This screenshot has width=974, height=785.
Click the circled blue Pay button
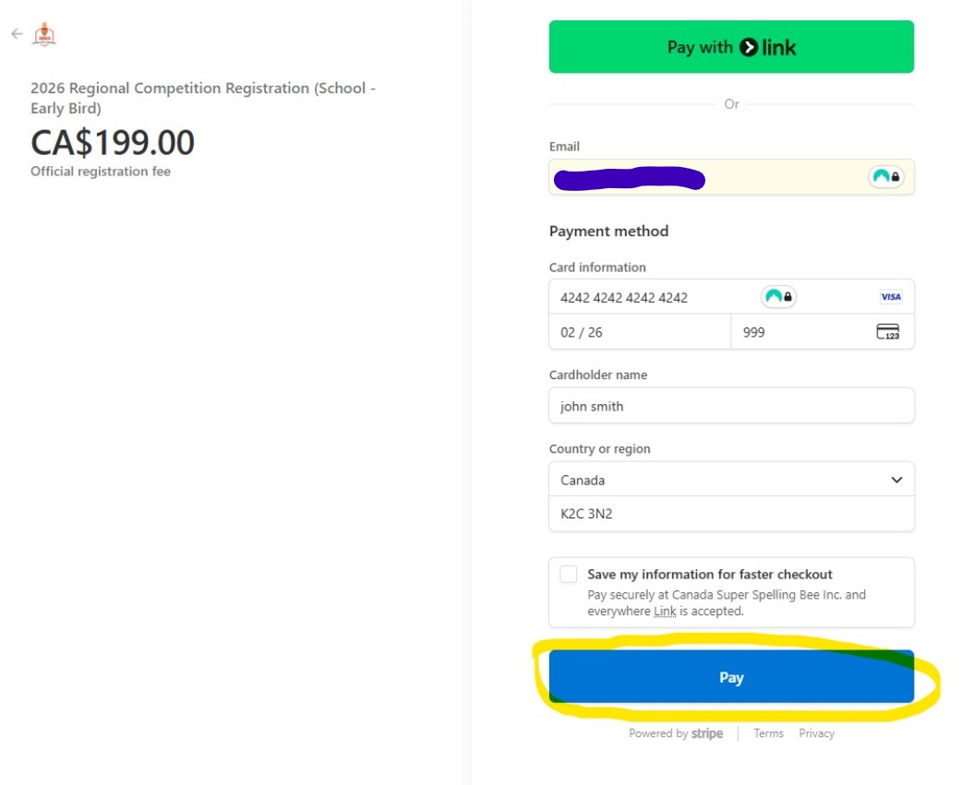731,676
